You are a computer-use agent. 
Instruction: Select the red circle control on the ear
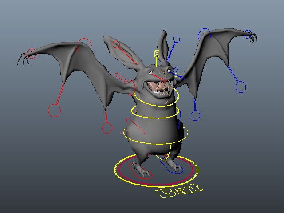click(x=116, y=44)
